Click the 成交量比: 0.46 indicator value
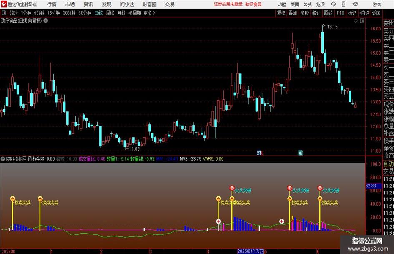This screenshot has width=394, height=254. (92, 159)
